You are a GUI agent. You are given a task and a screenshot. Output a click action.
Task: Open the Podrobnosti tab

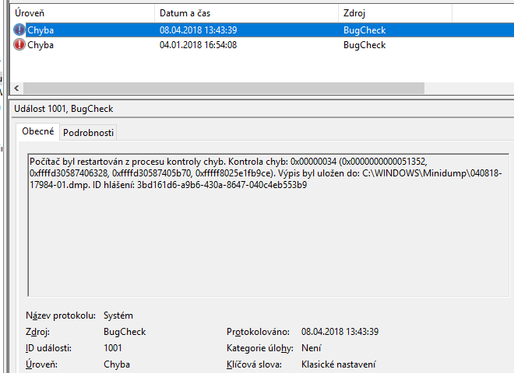pos(88,133)
